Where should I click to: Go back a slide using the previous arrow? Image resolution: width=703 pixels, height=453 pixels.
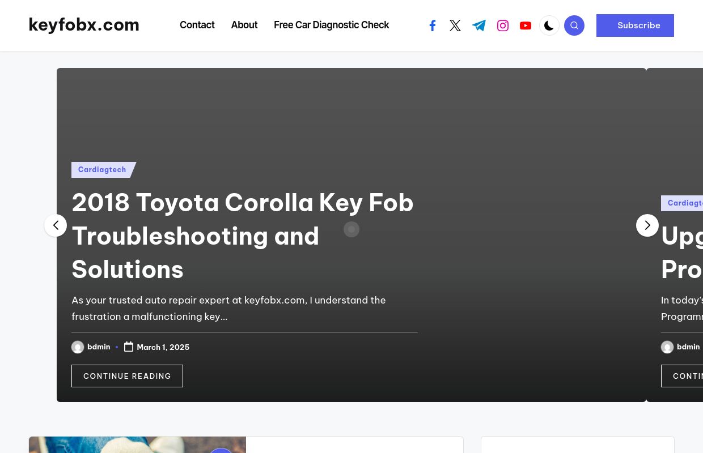[56, 225]
